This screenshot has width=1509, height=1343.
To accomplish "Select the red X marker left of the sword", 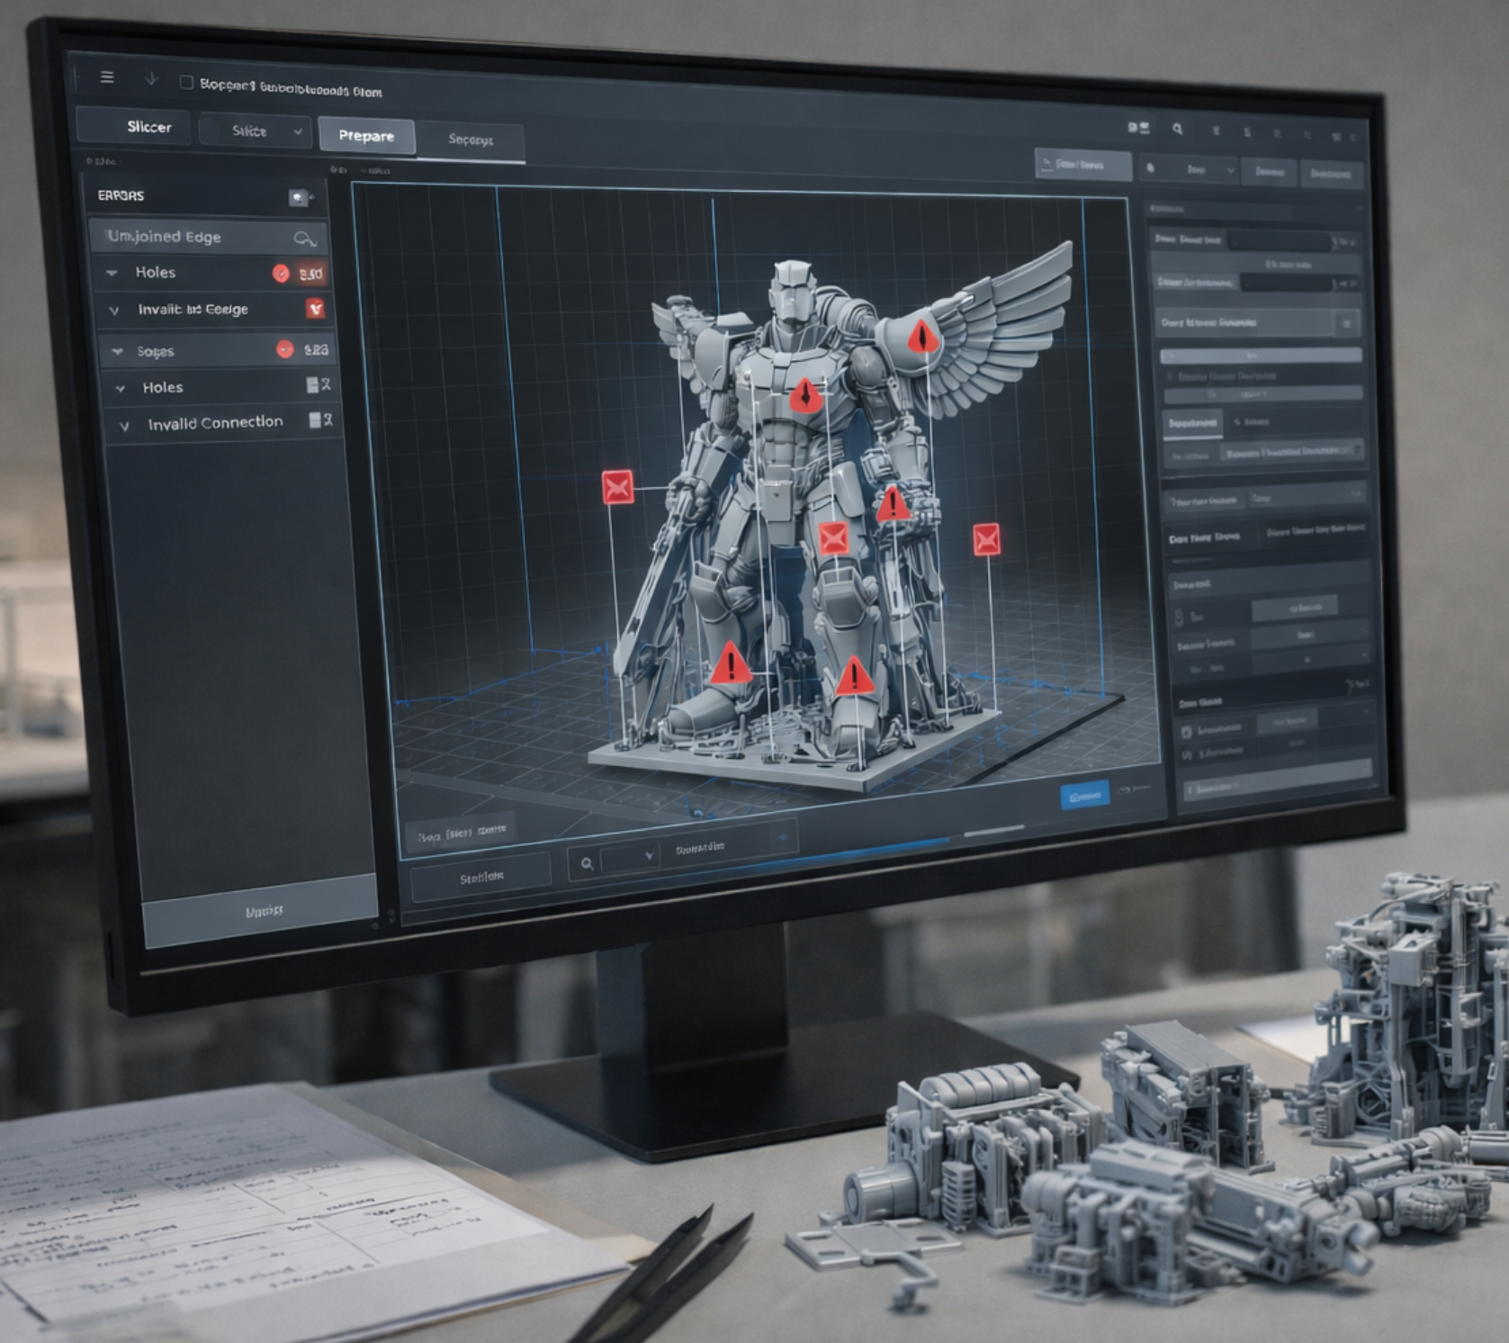I will click(x=617, y=487).
